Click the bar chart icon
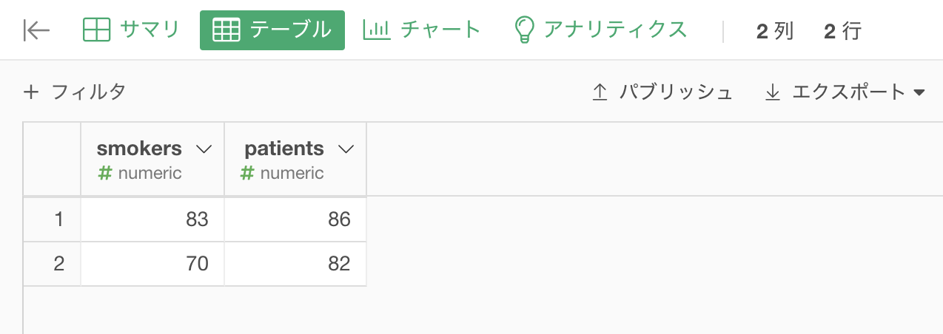Viewport: 943px width, 334px height. 376,30
